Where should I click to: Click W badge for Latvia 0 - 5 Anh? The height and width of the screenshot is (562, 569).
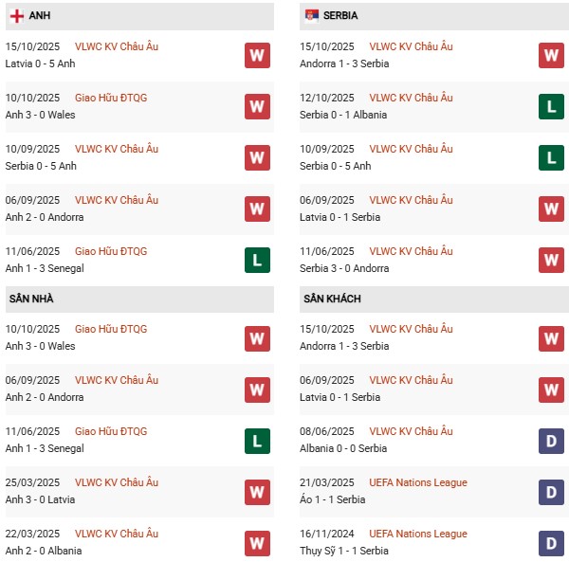click(x=257, y=55)
